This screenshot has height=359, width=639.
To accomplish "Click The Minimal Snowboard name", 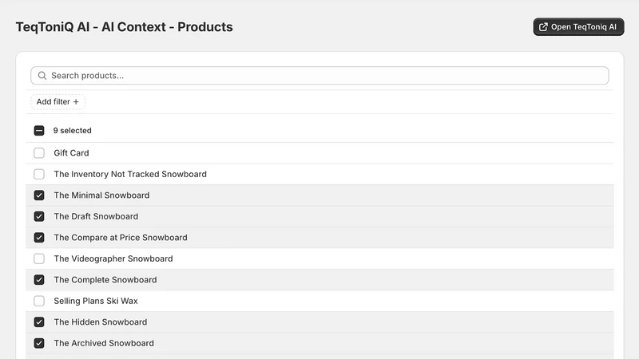I will click(101, 195).
